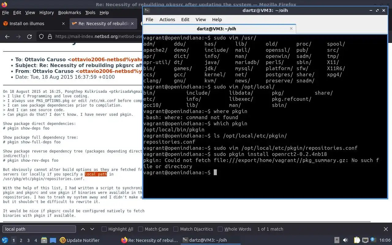Click the highlighted 'local path' match
This screenshot has height=245, width=392.
coord(96,174)
